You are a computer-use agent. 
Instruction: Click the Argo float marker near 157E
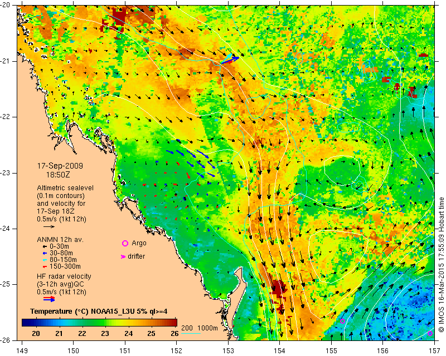430,333
